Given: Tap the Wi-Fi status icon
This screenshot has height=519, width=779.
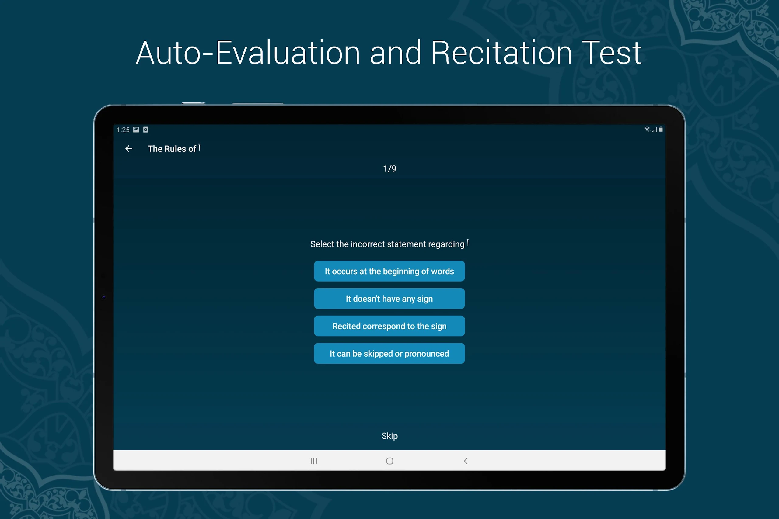Looking at the screenshot, I should click(x=647, y=130).
